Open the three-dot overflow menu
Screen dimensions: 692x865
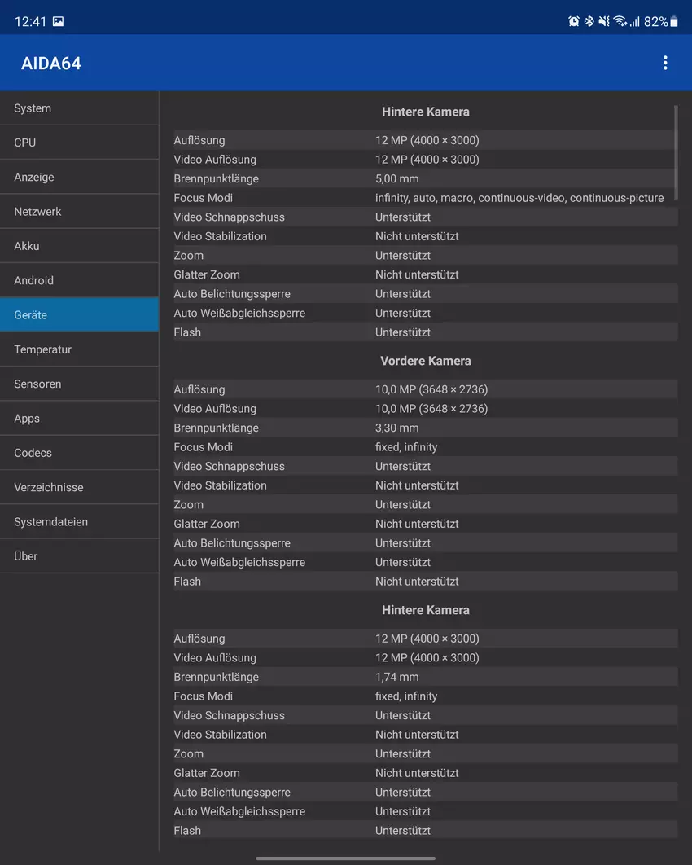pyautogui.click(x=665, y=63)
